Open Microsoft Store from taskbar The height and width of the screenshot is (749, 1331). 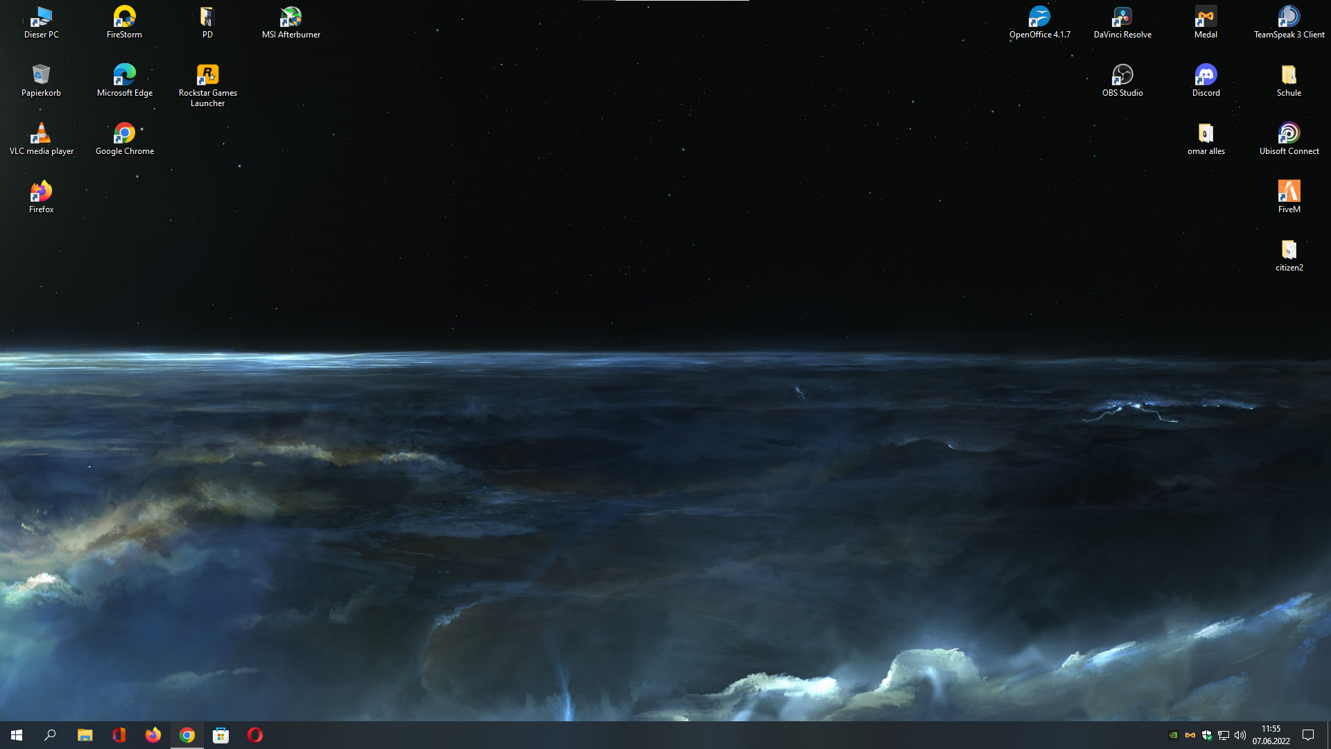click(x=221, y=735)
